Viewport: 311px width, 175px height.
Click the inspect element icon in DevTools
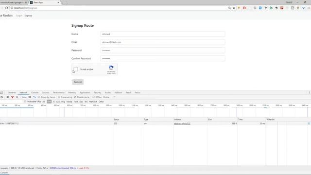click(1, 92)
